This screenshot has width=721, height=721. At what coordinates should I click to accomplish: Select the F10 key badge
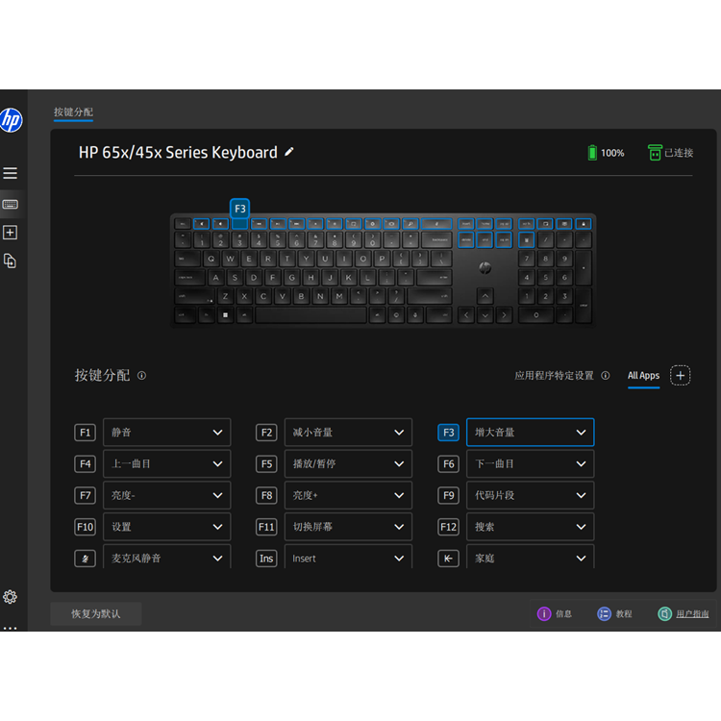pyautogui.click(x=85, y=527)
